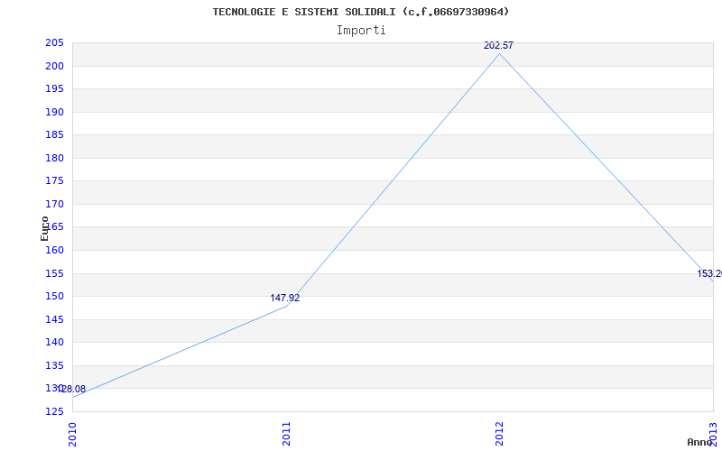Select the 147.92 data label
Viewport: 722px width, 451px height.
[x=284, y=299]
